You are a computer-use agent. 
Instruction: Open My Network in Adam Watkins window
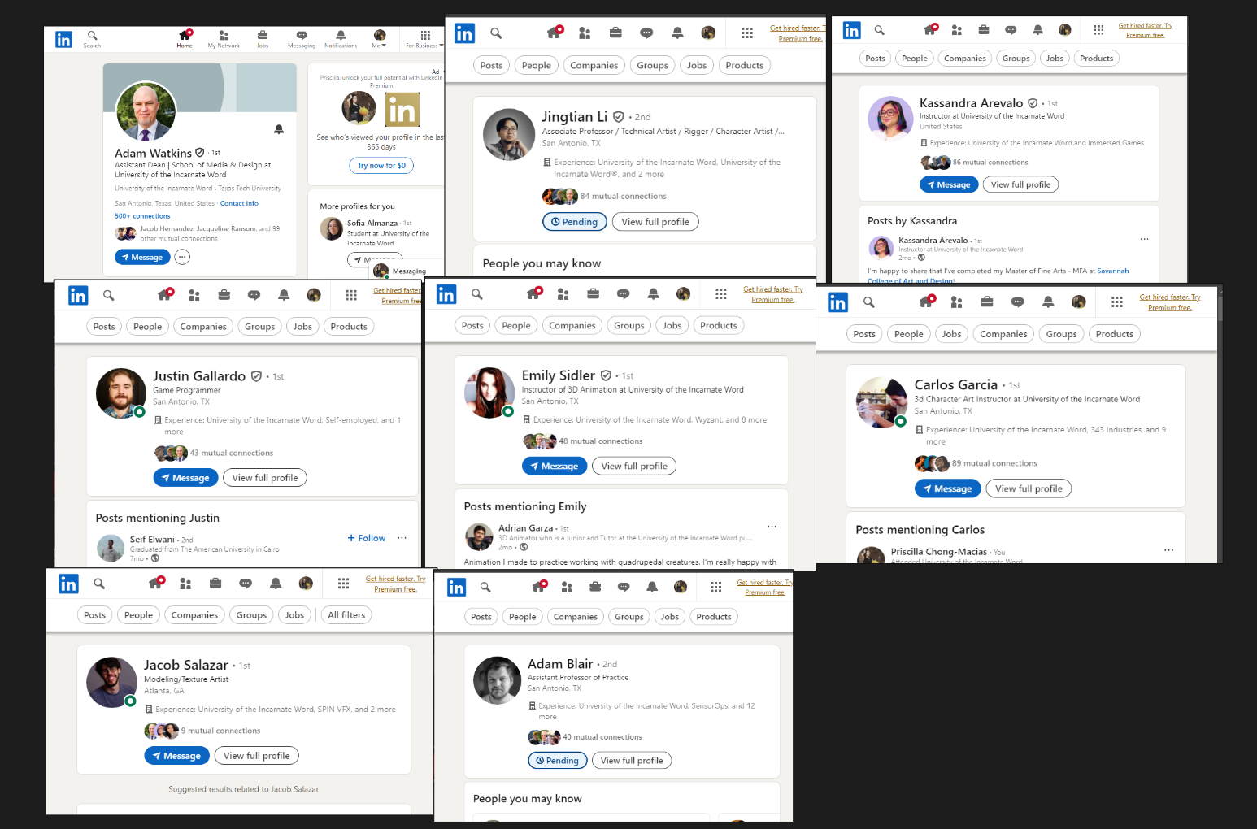(x=224, y=39)
